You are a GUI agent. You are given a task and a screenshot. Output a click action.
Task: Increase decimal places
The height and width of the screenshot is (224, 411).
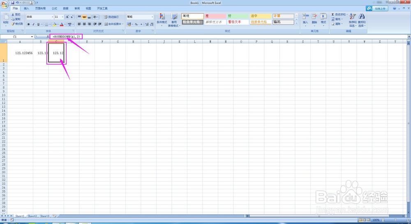[x=147, y=24]
